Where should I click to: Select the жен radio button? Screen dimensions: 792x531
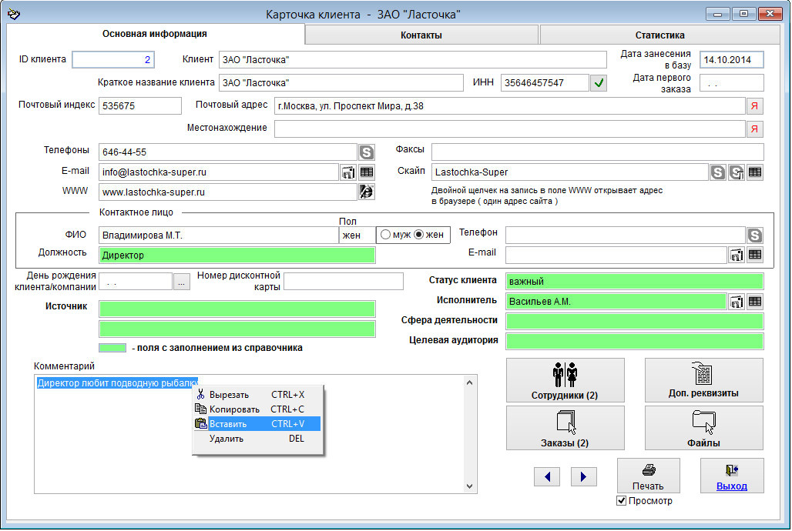(419, 235)
